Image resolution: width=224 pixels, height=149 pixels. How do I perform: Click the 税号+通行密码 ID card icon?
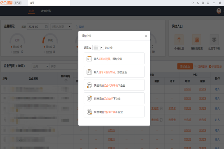click(x=89, y=72)
